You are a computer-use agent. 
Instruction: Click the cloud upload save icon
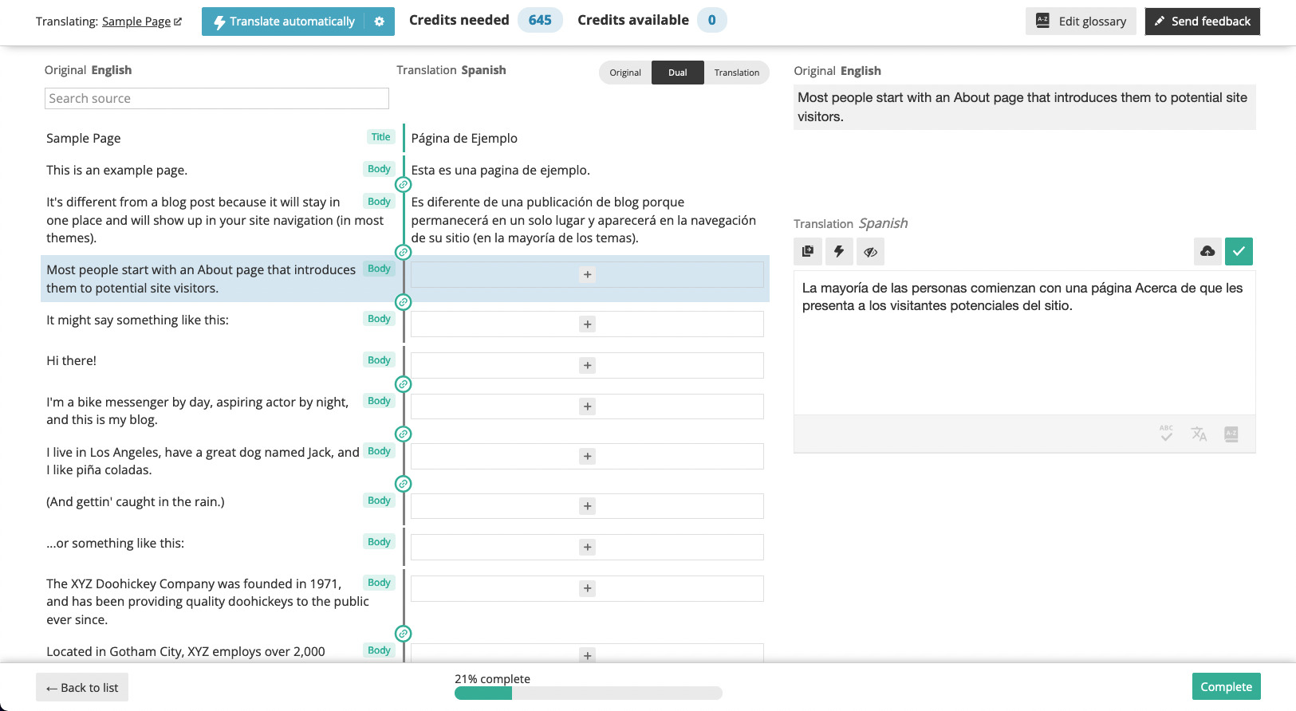1207,251
